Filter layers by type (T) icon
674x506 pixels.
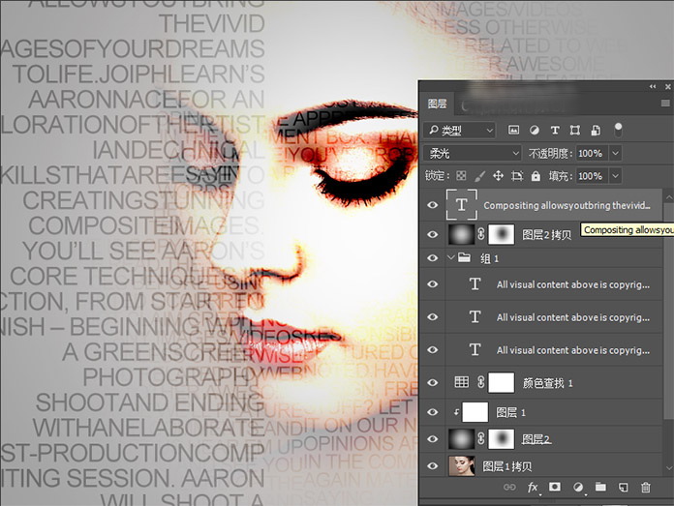point(555,130)
